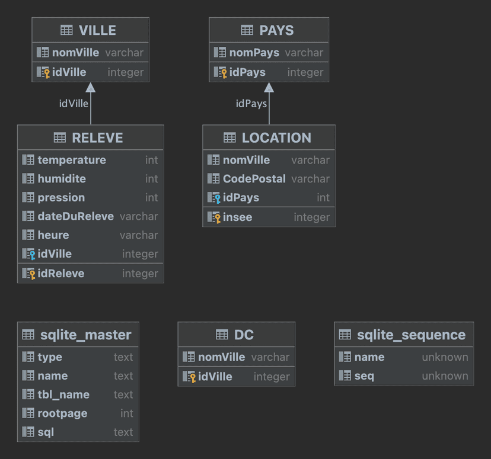
Task: Select the RELEVE table header
Action: click(90, 138)
